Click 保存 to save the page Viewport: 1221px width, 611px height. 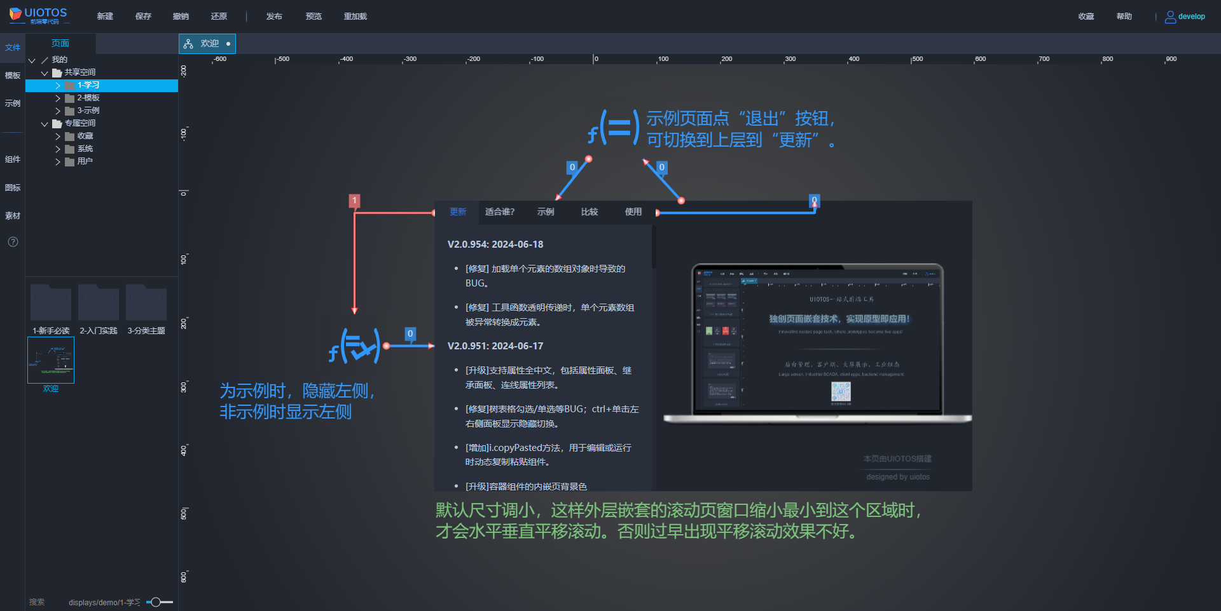click(143, 17)
